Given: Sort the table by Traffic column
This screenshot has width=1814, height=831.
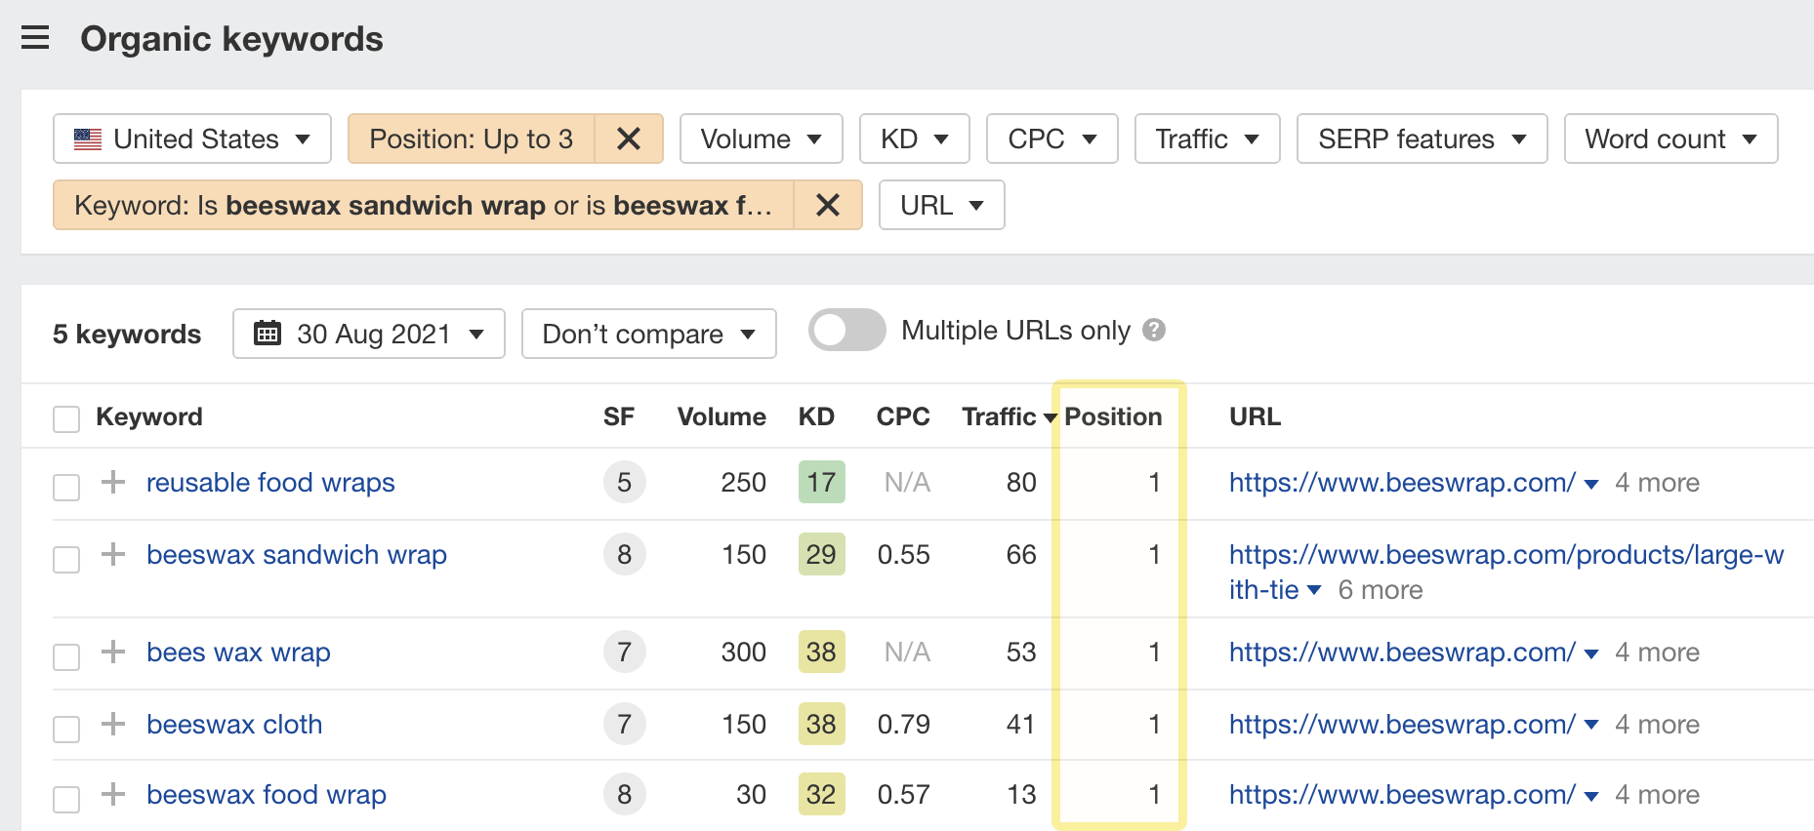Looking at the screenshot, I should coord(999,417).
